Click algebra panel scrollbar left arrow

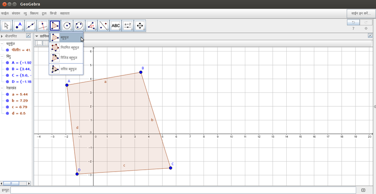(2, 183)
